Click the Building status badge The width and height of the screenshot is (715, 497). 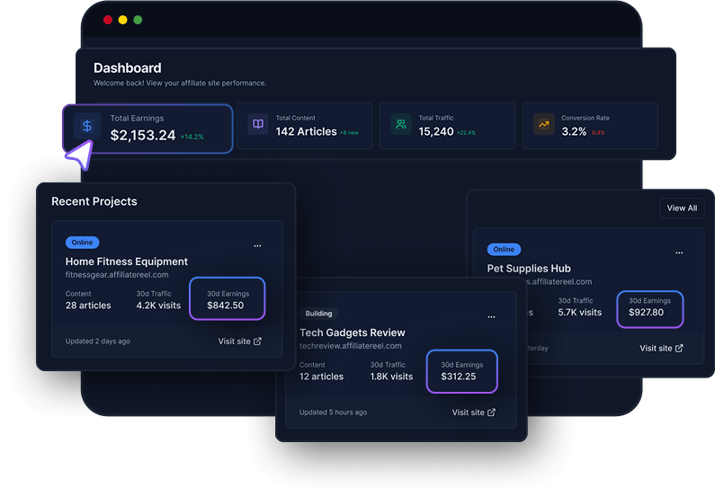(x=318, y=314)
